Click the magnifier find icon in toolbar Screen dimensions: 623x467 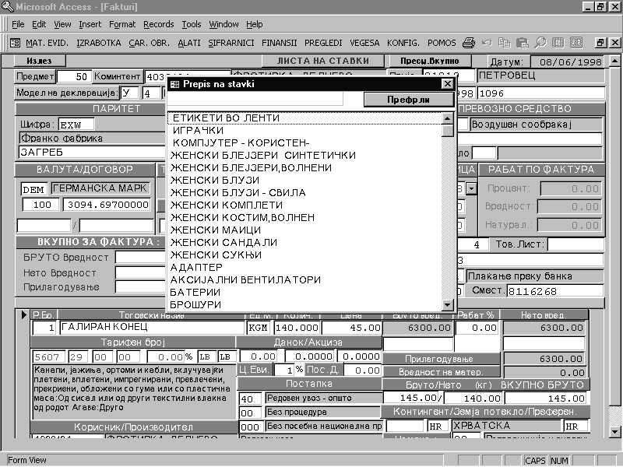tap(540, 42)
